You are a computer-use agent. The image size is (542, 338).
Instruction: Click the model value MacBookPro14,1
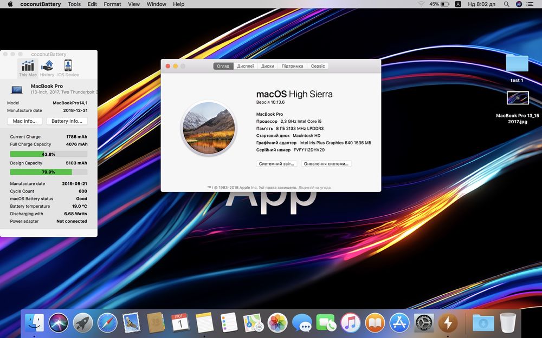tap(70, 103)
